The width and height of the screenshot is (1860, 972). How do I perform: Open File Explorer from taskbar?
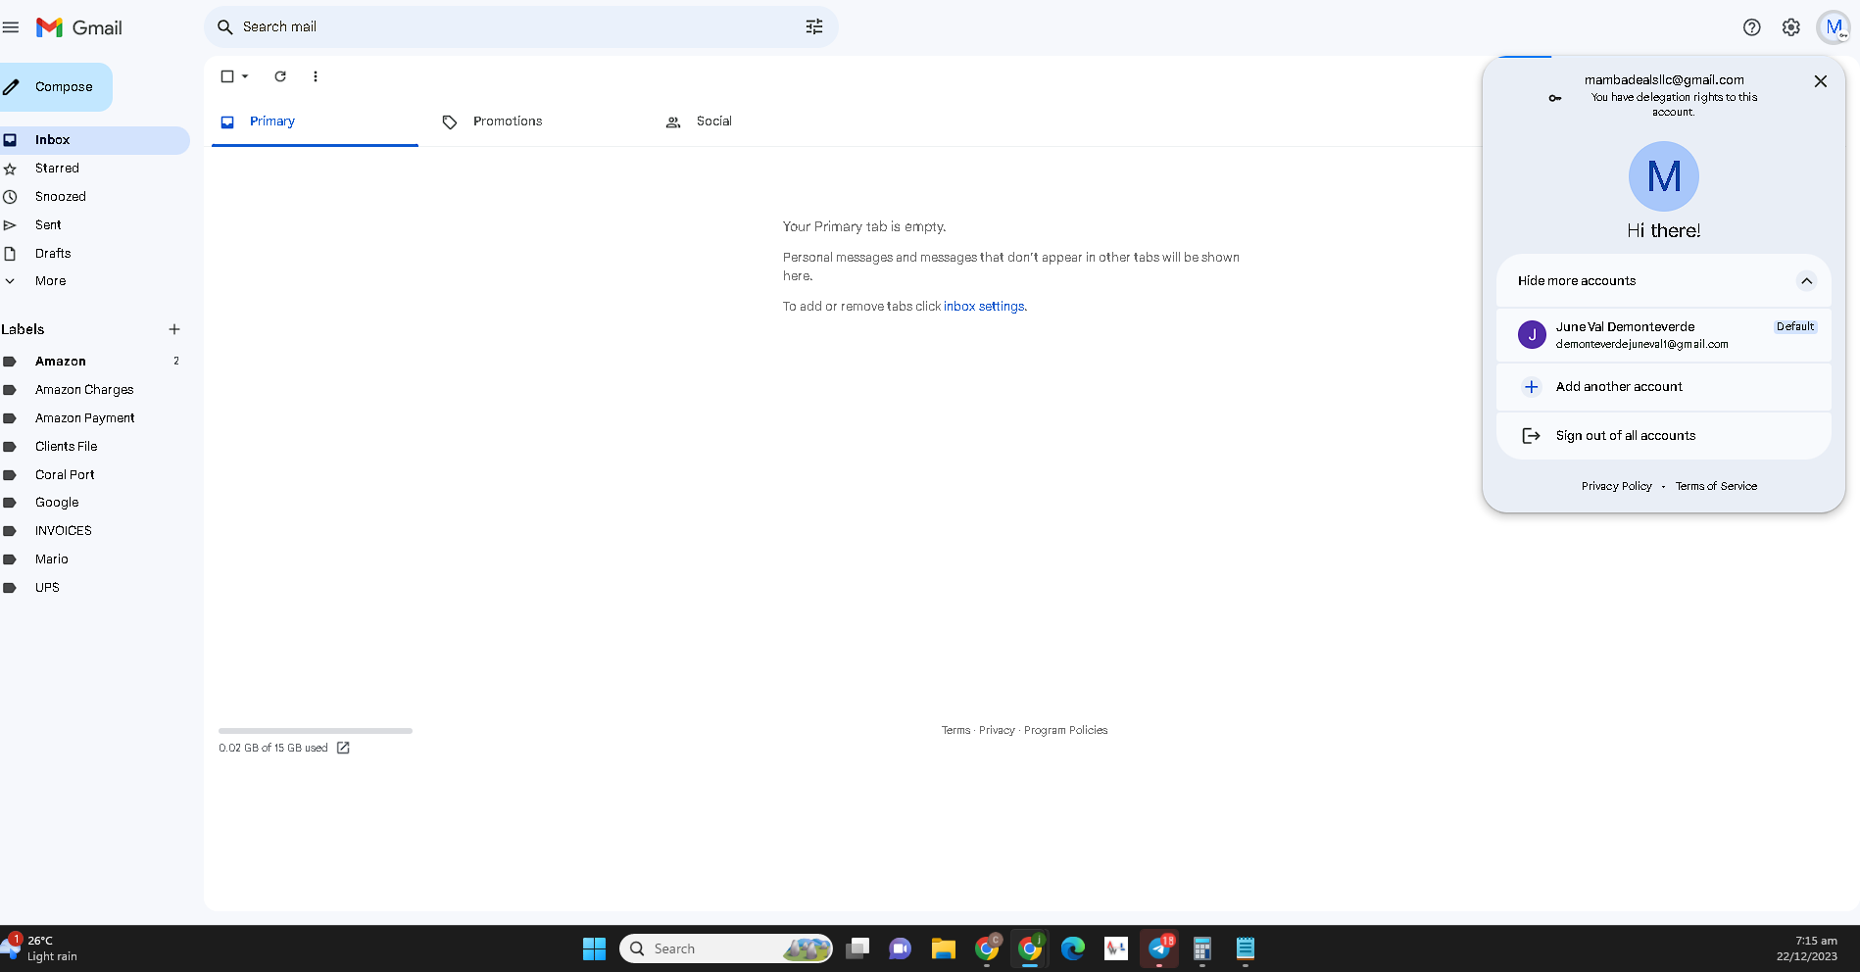(944, 948)
